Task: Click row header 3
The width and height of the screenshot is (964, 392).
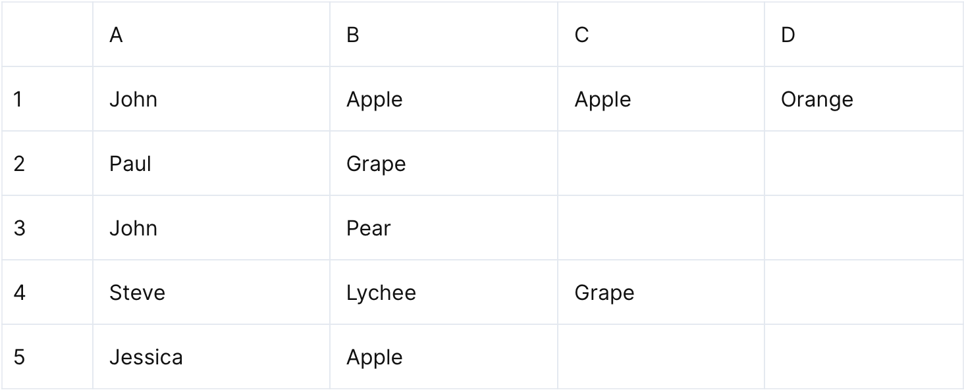Action: tap(47, 228)
